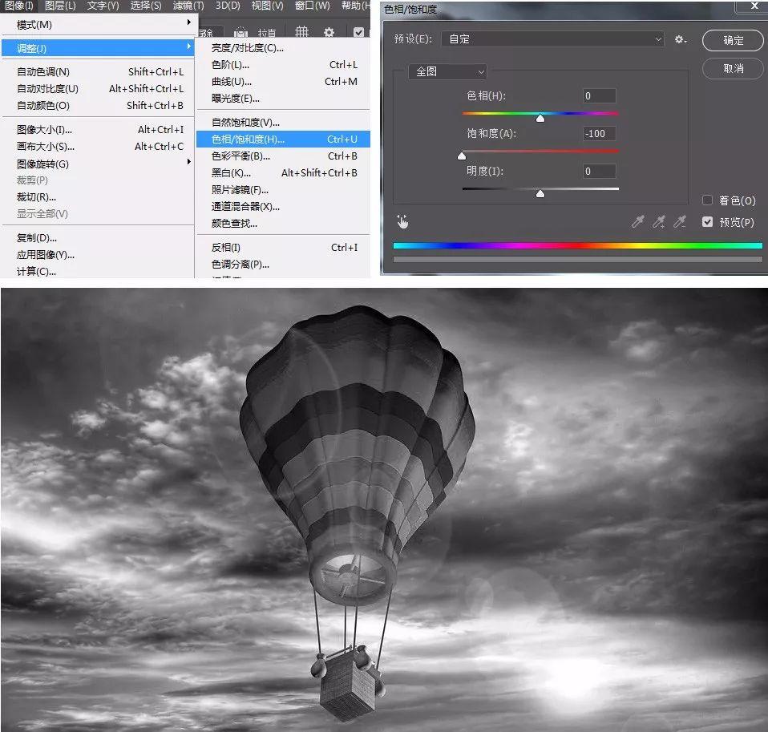
Task: Enable the 着色(O) colorize checkbox
Action: 707,200
